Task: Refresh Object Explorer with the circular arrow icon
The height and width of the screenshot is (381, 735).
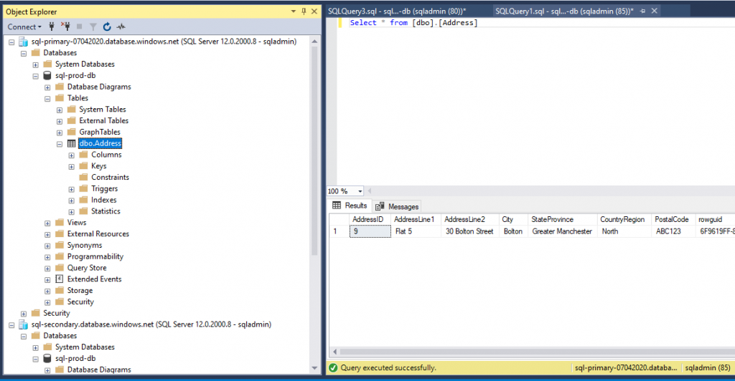Action: (107, 26)
